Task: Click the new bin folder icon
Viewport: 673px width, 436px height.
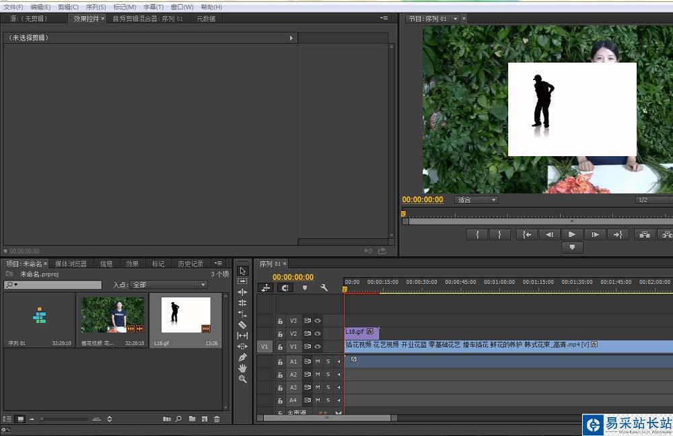Action: 192,419
